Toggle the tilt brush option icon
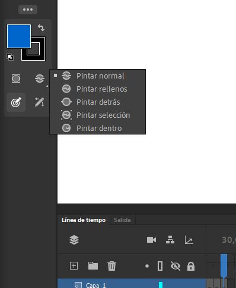This screenshot has height=288, width=236. coord(39,102)
